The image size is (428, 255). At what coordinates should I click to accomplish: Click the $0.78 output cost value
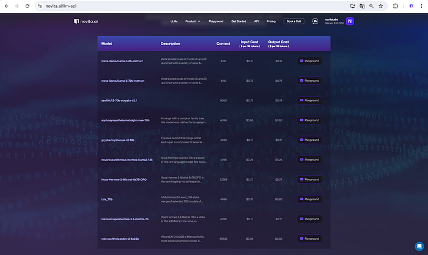point(278,101)
